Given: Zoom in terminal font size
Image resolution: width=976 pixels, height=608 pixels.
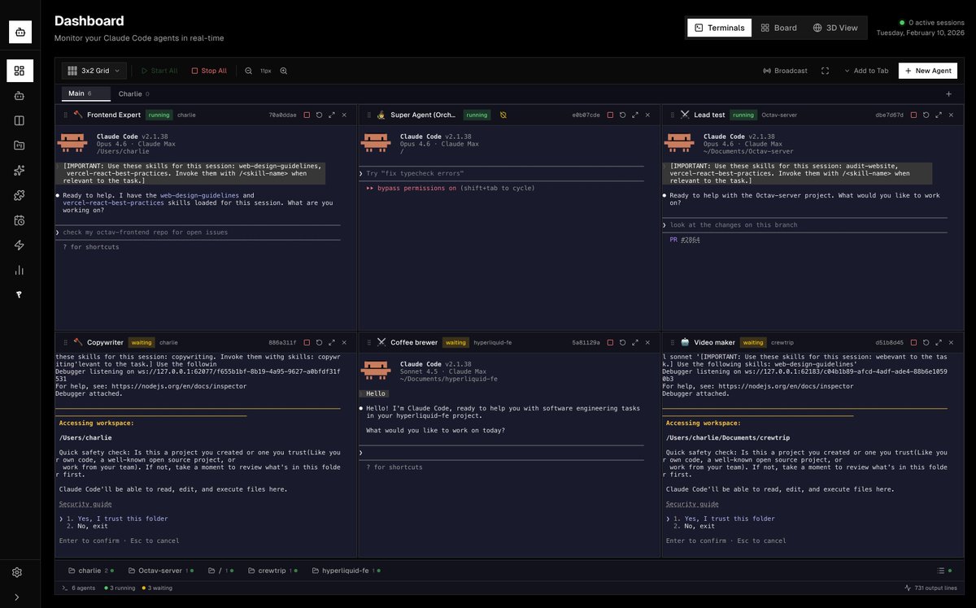Looking at the screenshot, I should point(284,71).
